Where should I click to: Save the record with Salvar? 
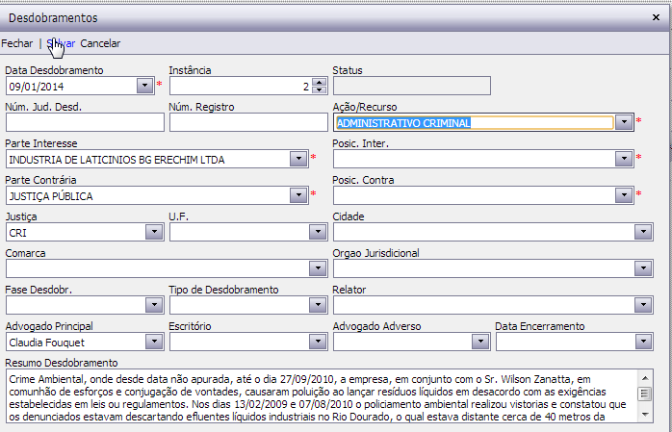click(x=61, y=43)
